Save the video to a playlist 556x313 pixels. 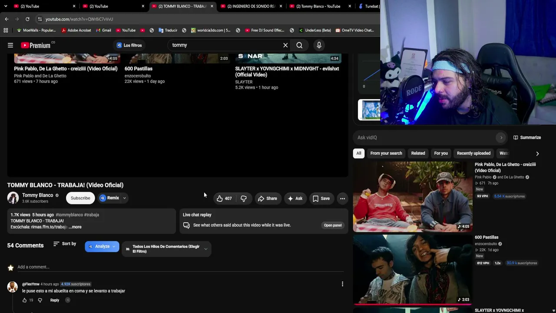321,198
